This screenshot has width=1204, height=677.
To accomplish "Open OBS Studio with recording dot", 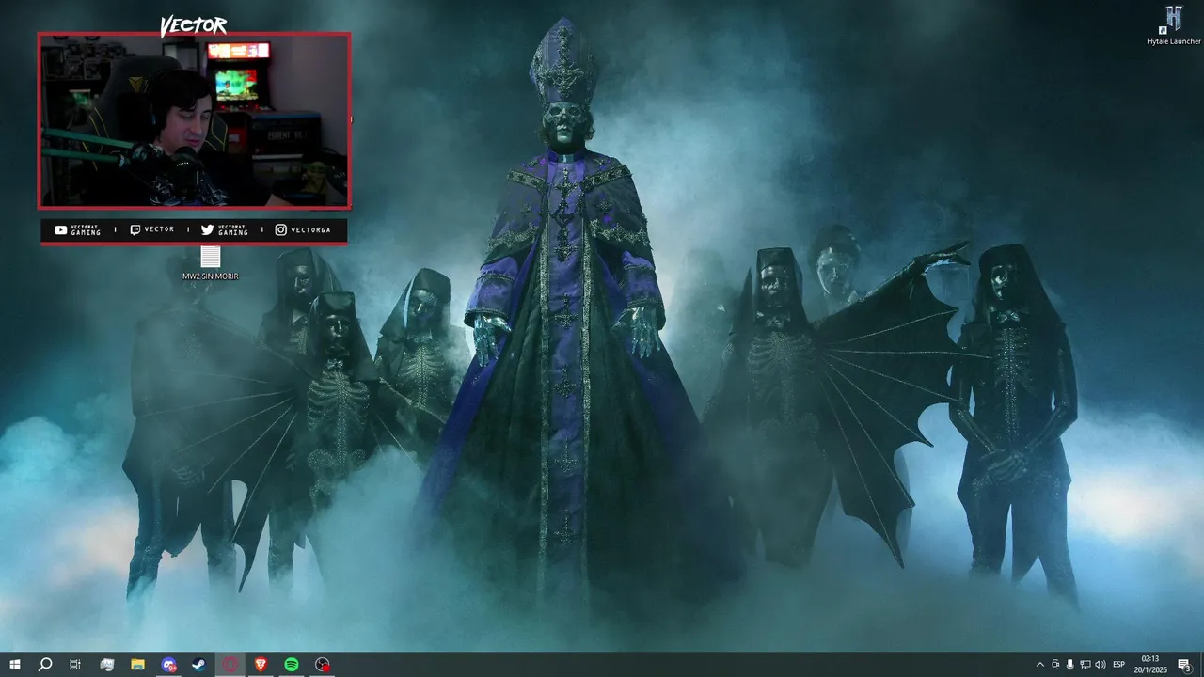I will [323, 665].
